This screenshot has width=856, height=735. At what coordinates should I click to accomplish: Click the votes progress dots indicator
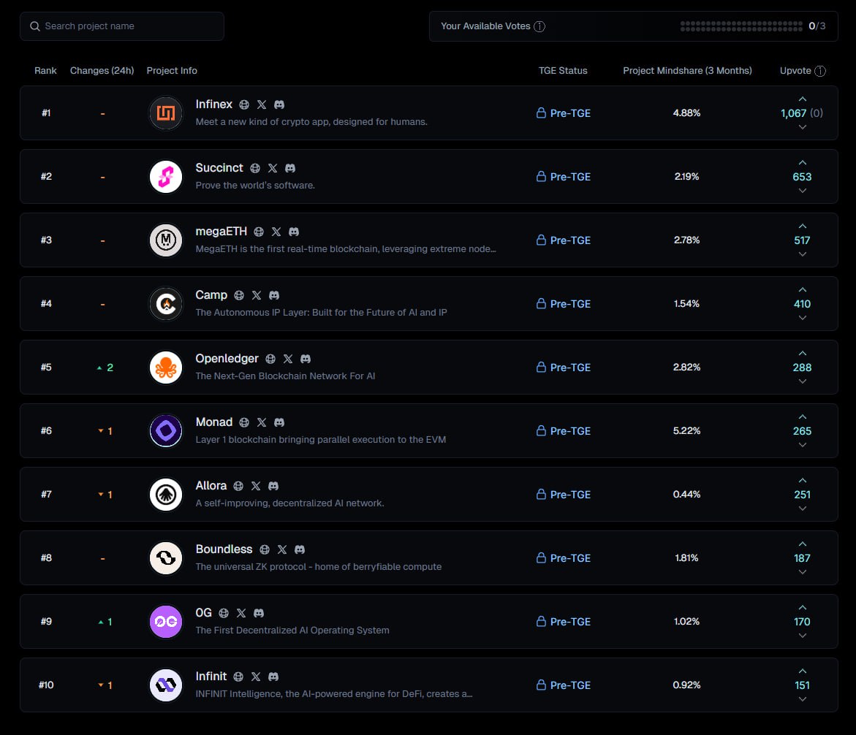click(741, 26)
